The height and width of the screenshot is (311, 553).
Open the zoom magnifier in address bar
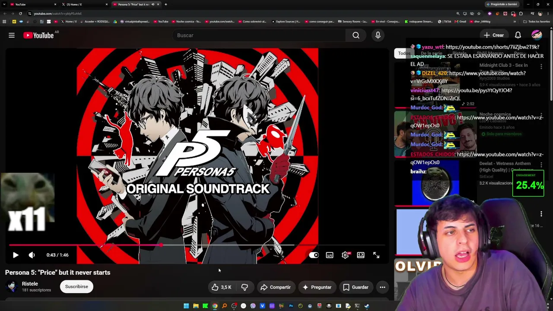coord(458,13)
